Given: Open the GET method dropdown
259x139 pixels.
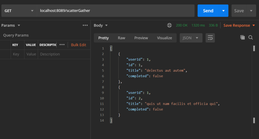Looking at the screenshot, I should pos(19,11).
